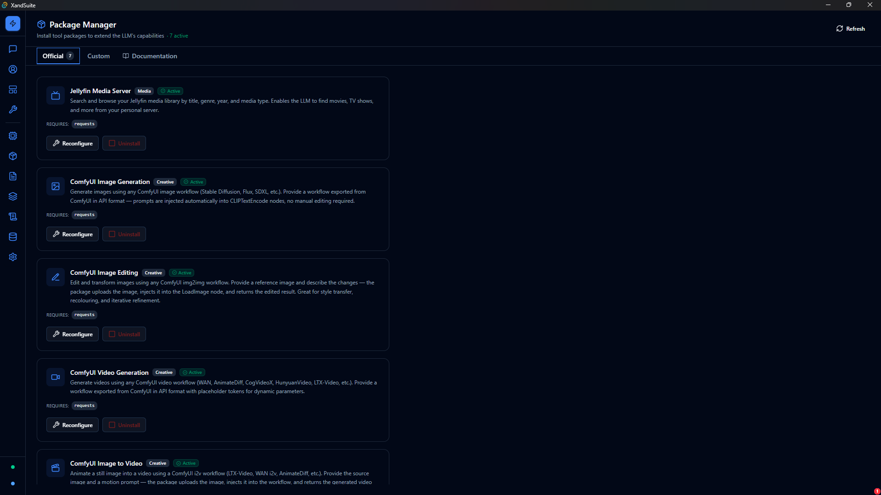Click the green status dot near sidebar bottom
Image resolution: width=881 pixels, height=495 pixels.
[x=12, y=467]
